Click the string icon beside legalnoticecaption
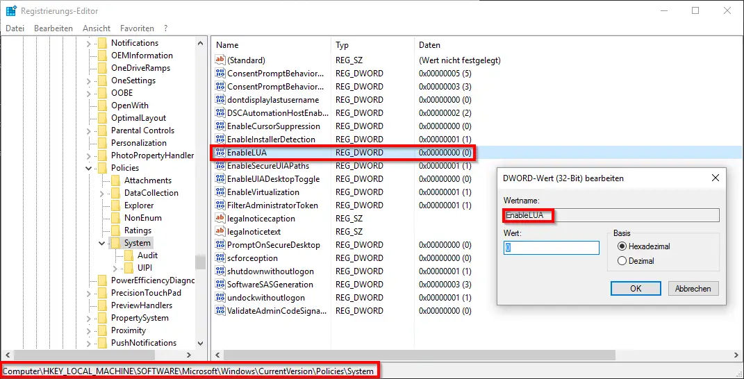This screenshot has width=744, height=379. click(x=220, y=219)
